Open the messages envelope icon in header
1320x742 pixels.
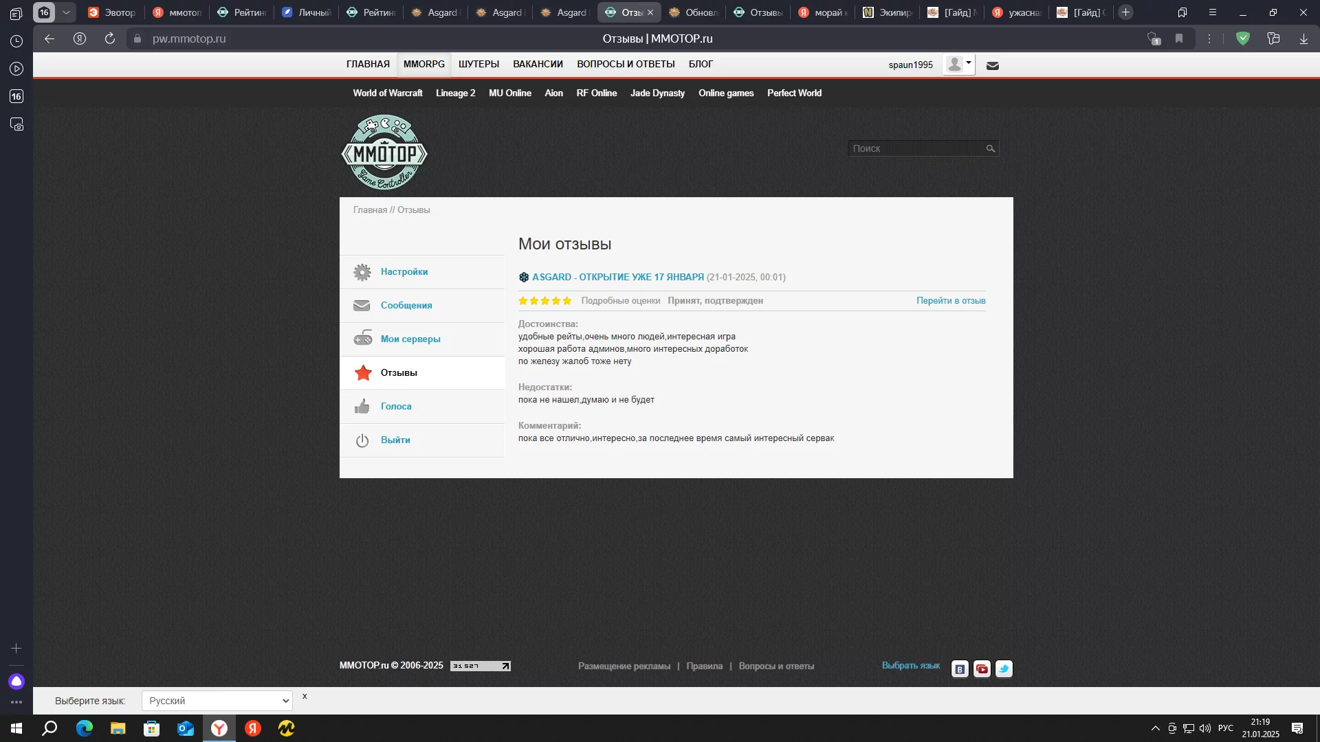click(x=992, y=66)
